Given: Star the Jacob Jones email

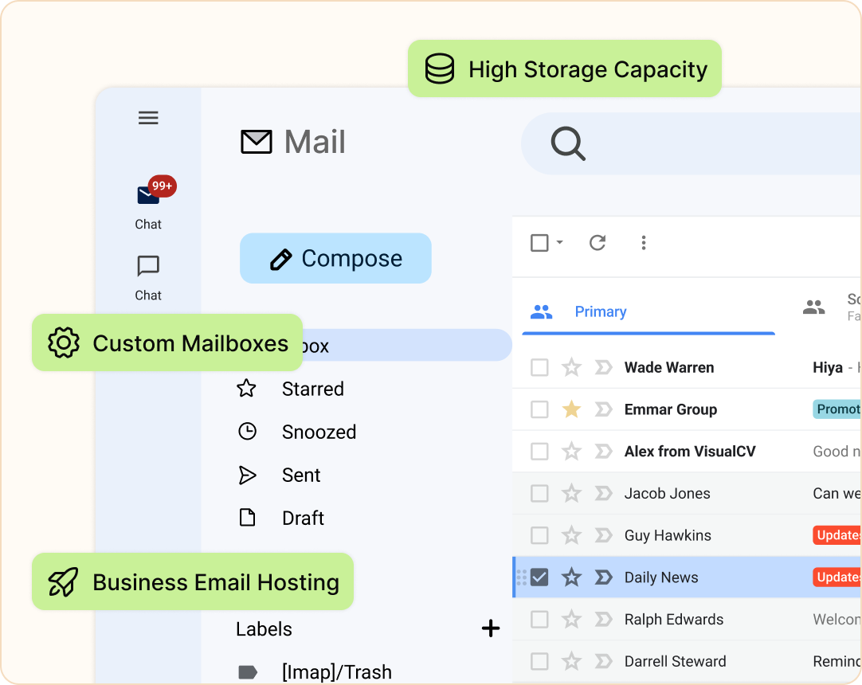Looking at the screenshot, I should pyautogui.click(x=572, y=493).
